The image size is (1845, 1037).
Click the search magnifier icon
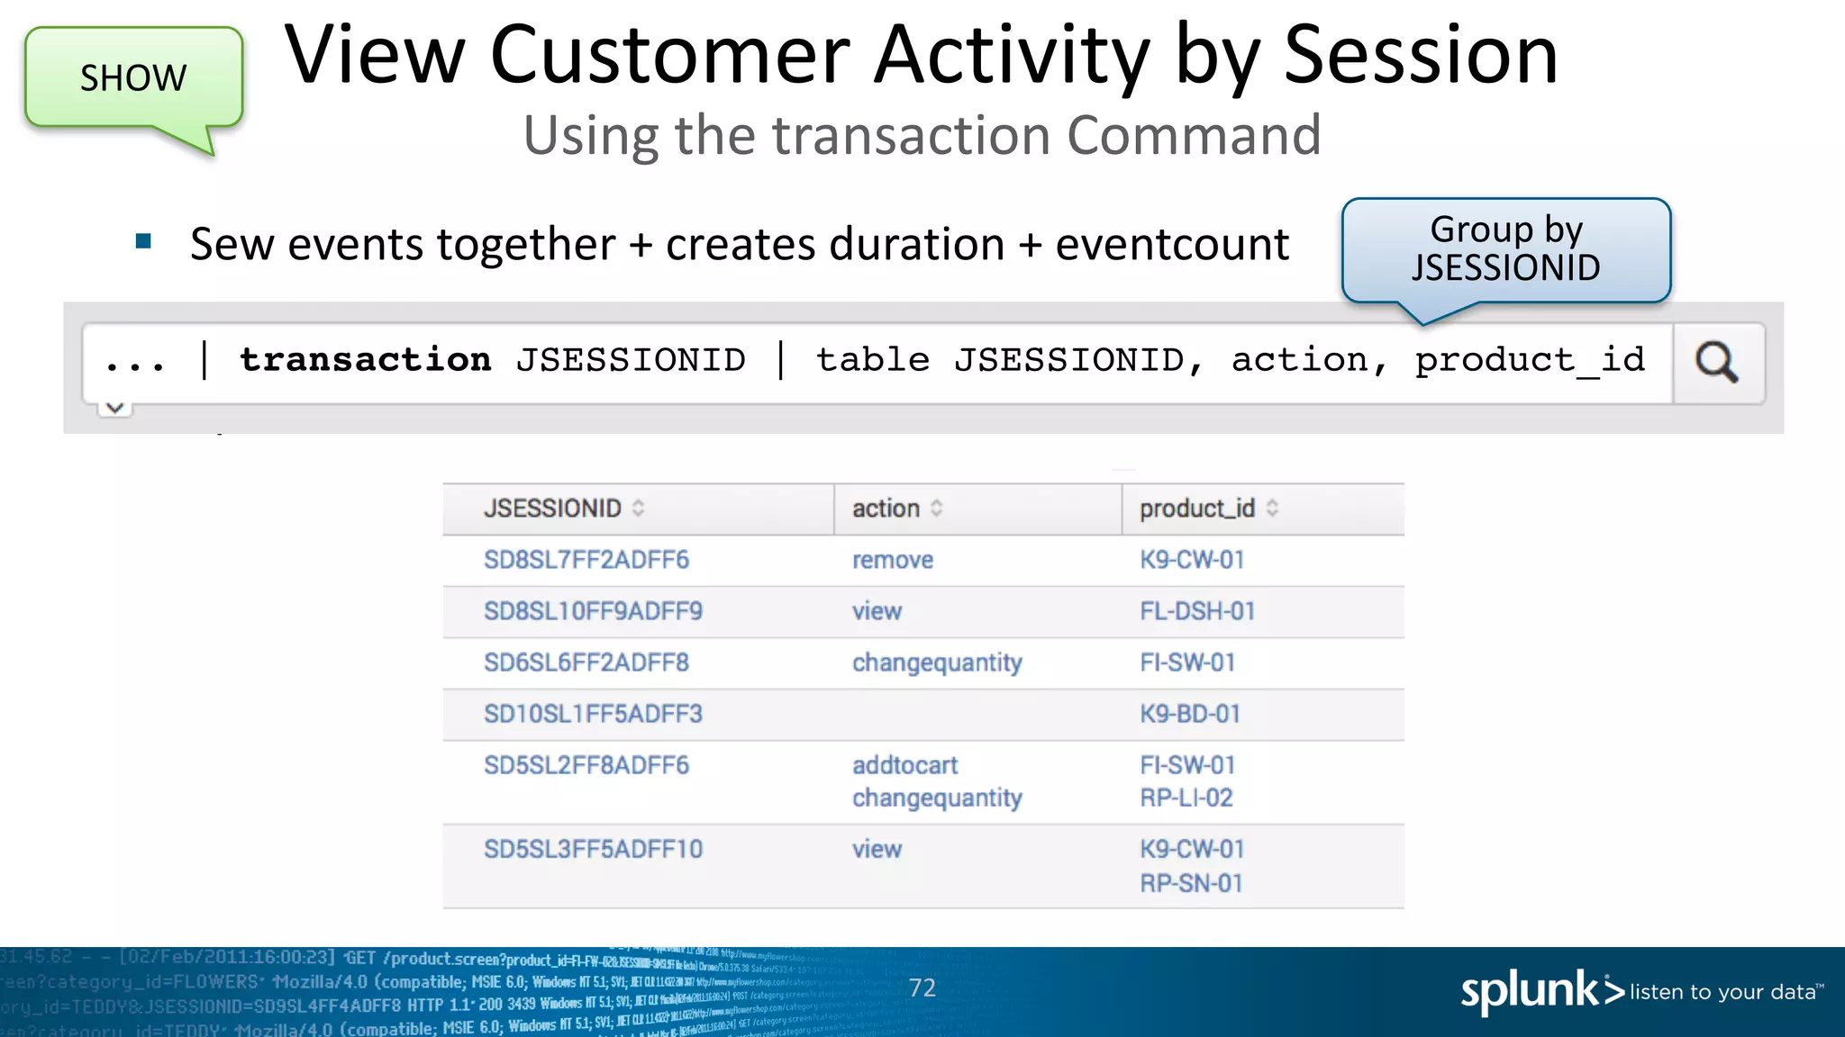tap(1717, 363)
